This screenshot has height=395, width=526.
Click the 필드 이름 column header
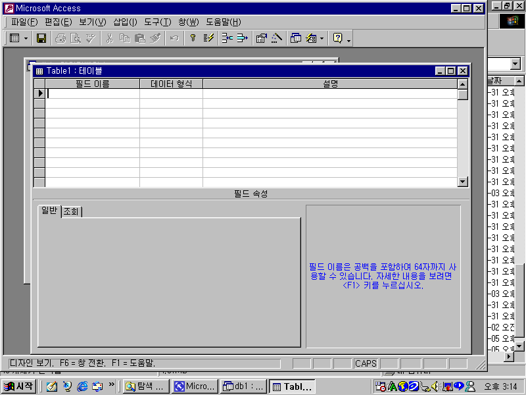tap(93, 84)
